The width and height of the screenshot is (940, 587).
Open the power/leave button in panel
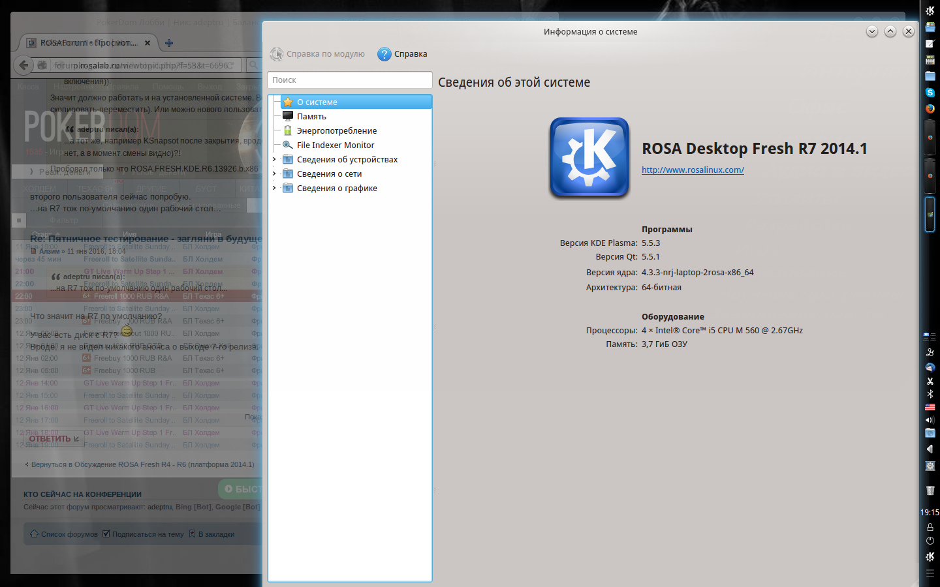[930, 541]
